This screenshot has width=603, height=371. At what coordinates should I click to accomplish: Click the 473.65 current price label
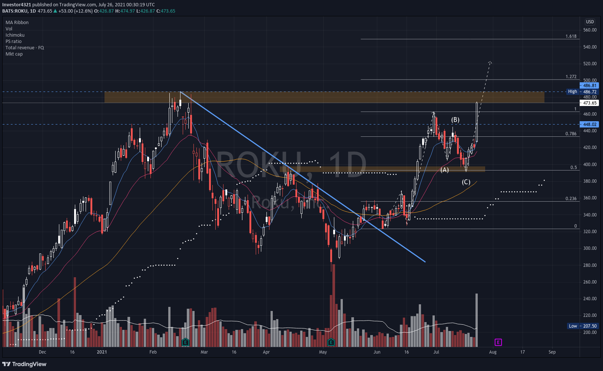pyautogui.click(x=589, y=103)
